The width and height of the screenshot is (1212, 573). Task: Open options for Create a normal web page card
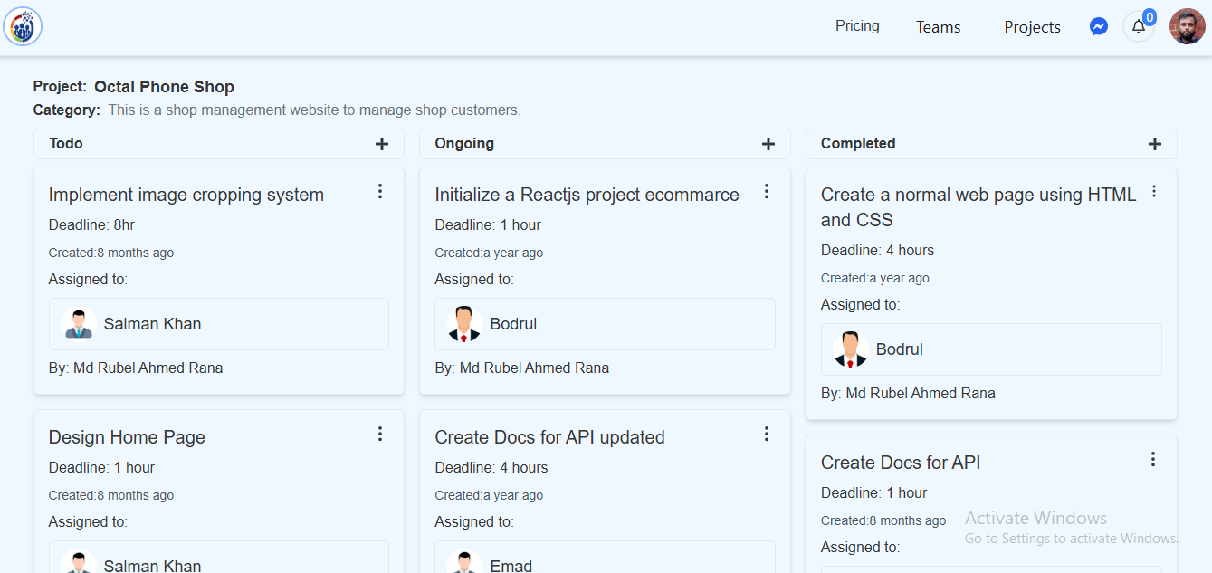click(x=1154, y=191)
